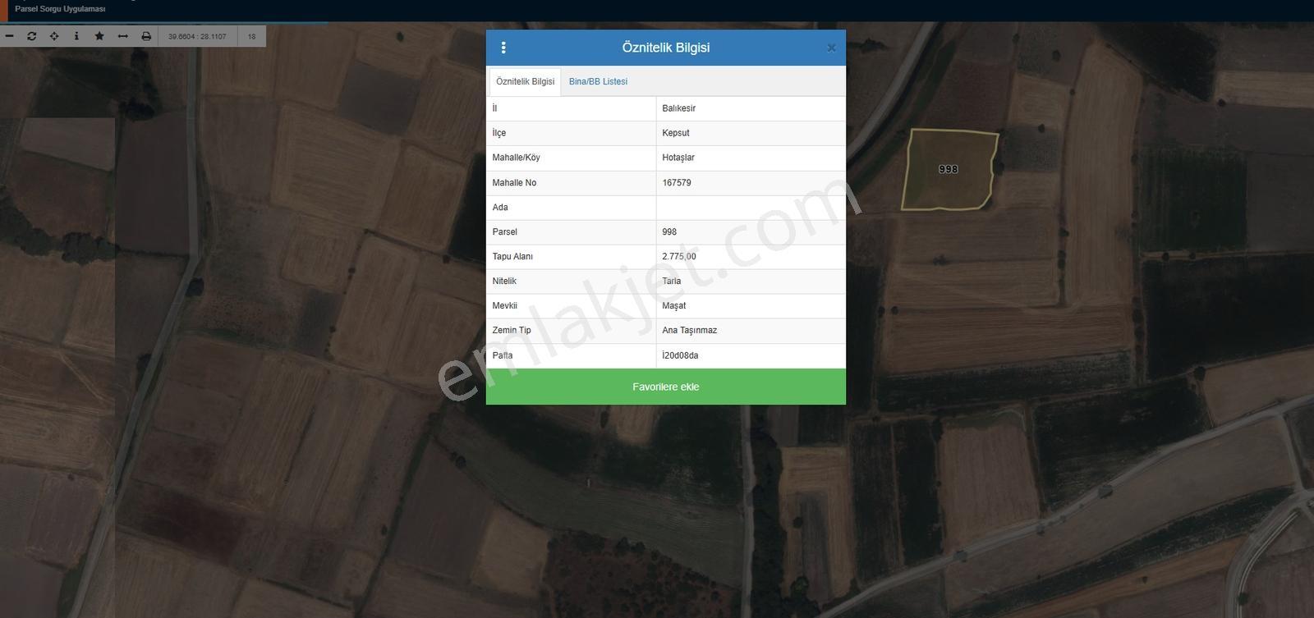
Task: Switch to the Bina/BB Listesi tab
Action: pos(598,82)
